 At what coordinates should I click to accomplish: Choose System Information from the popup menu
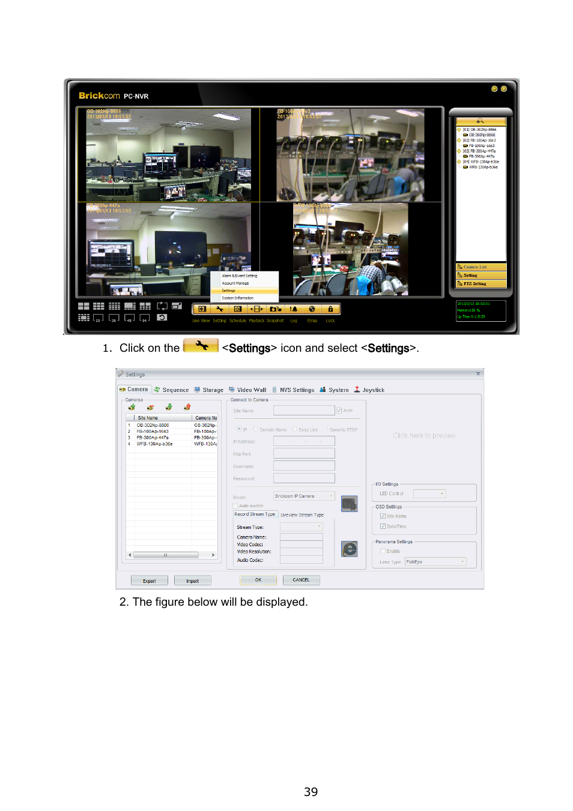(x=244, y=298)
